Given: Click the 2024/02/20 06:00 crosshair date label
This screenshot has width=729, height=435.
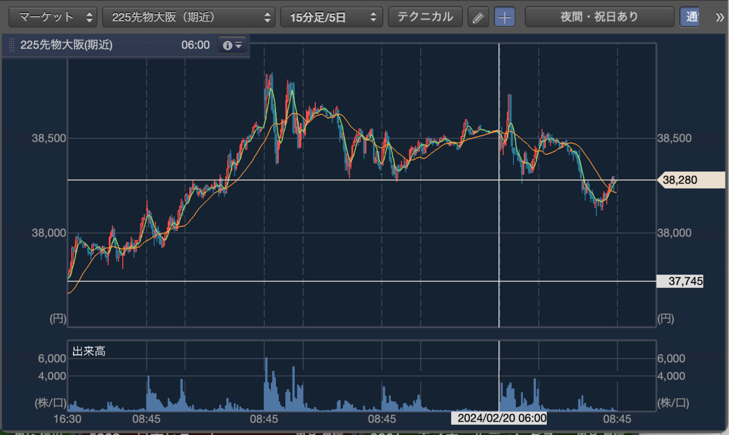Looking at the screenshot, I should [x=499, y=418].
